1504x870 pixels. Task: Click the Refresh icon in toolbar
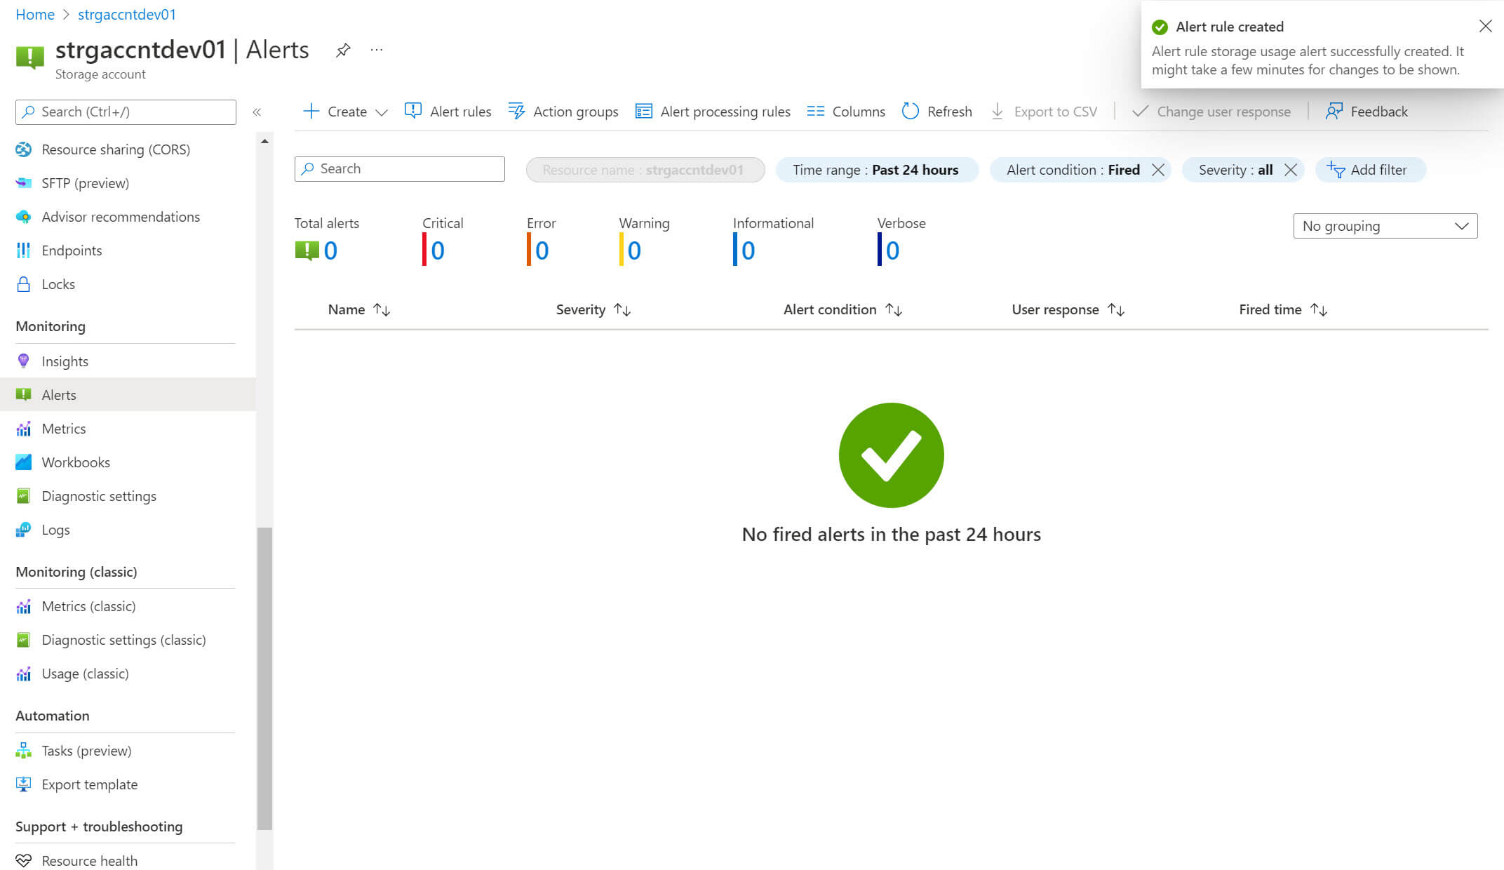910,112
